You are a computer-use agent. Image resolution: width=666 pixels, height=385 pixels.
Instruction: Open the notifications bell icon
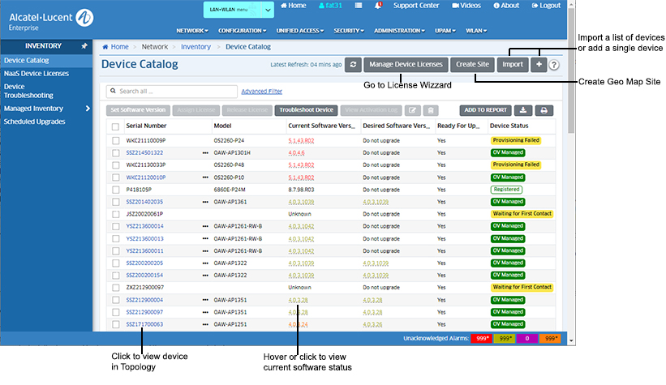(379, 6)
